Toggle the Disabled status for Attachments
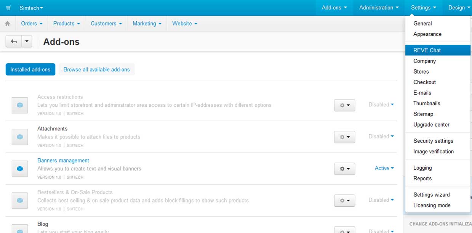 pyautogui.click(x=381, y=136)
